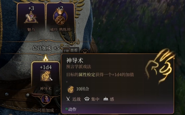Click the crossed swords 近战 melee icon

68,99
